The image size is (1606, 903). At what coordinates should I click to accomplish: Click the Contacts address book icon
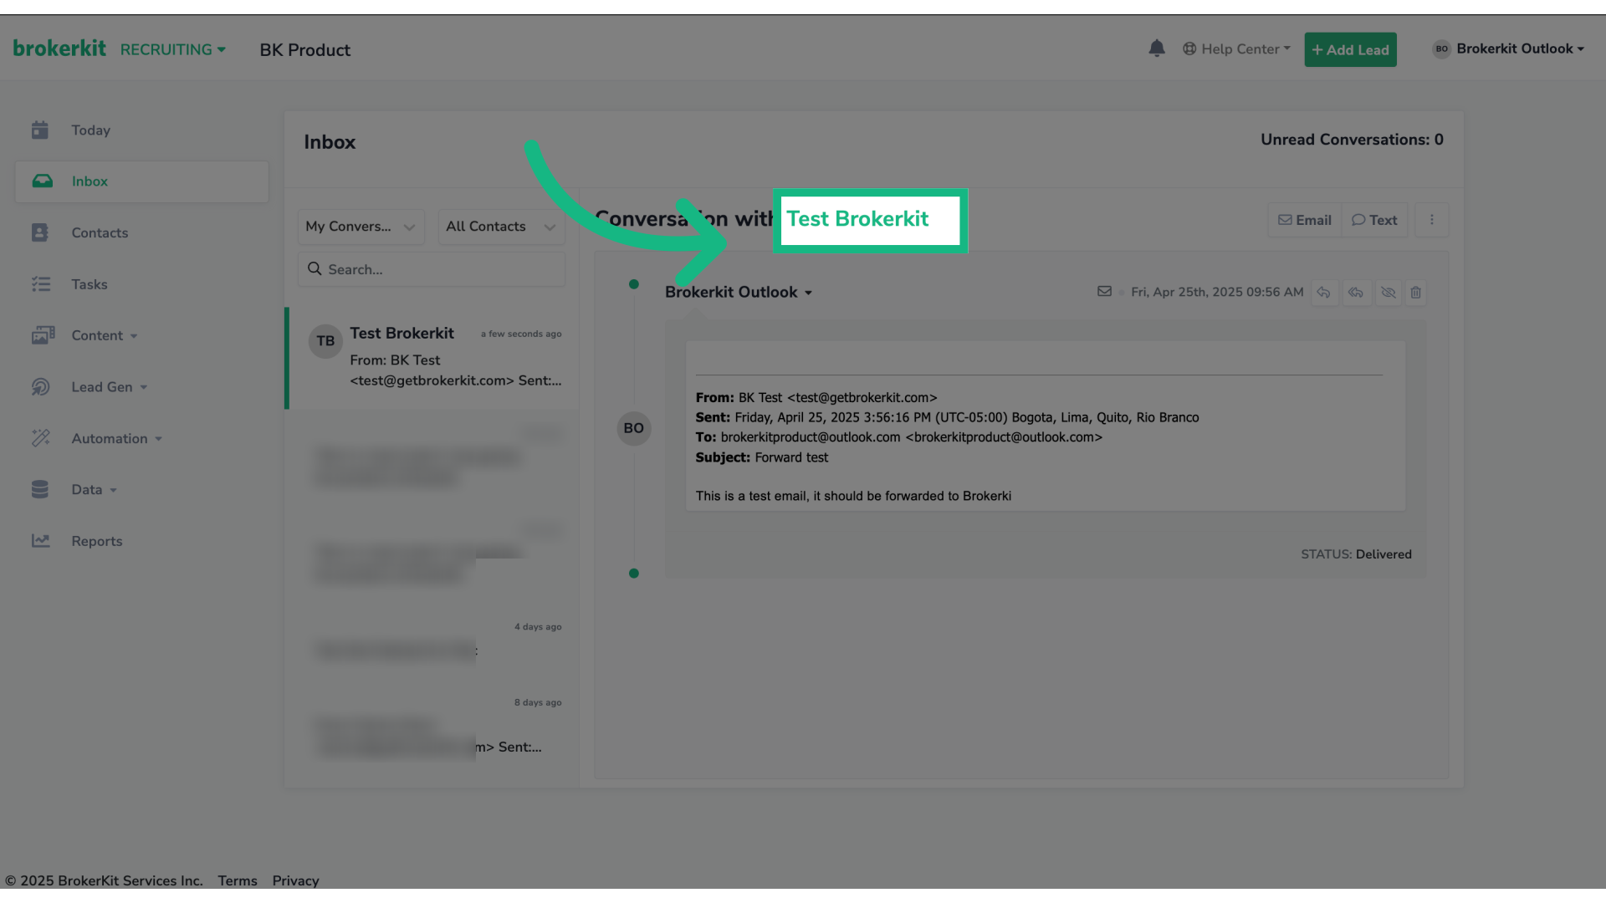[40, 232]
